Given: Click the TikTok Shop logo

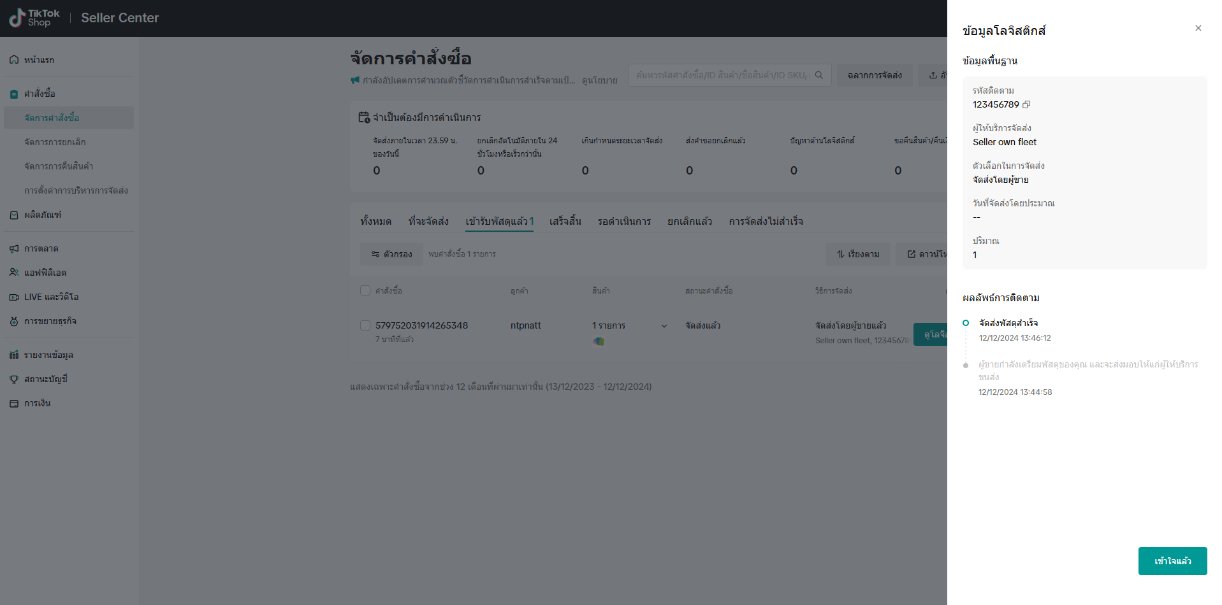Looking at the screenshot, I should pyautogui.click(x=34, y=18).
